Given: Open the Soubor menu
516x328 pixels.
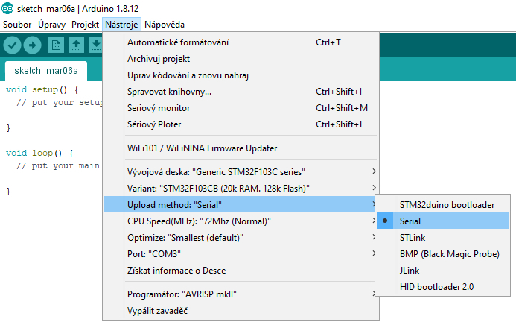Looking at the screenshot, I should (x=17, y=25).
